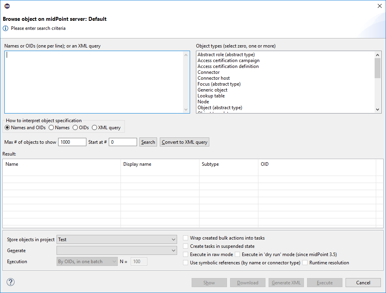Click the Cancel button
Image resolution: width=386 pixels, height=293 pixels.
[363, 283]
